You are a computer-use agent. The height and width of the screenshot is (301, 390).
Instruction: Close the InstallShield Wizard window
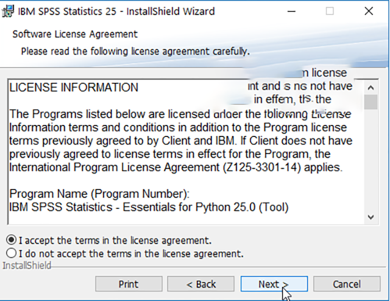[x=369, y=11]
